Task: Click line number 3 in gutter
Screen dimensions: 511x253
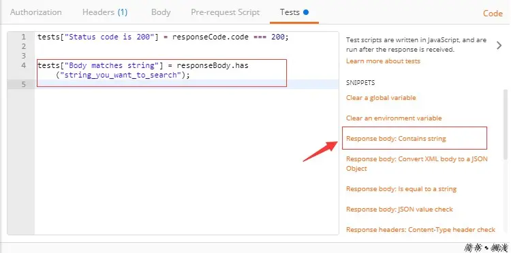Action: [23, 56]
